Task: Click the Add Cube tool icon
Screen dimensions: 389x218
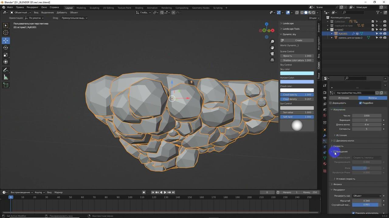Action: [x=6, y=85]
